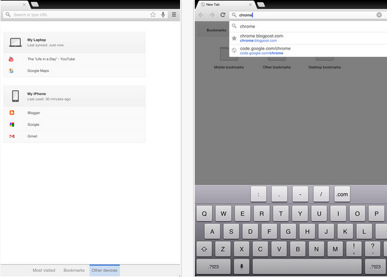Open Blogger from My iPhone list
Viewport: 387px width, 277px height.
74,113
